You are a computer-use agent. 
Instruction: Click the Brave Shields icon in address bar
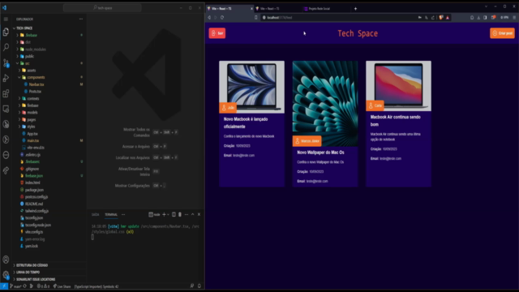coord(441,18)
